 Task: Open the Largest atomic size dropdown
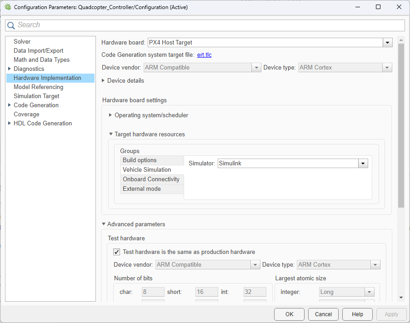point(370,292)
